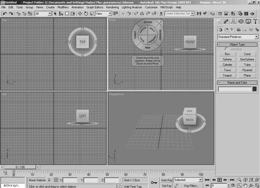Toggle Percent Snap button
Image resolution: width=260 pixels, height=188 pixels.
[148, 14]
